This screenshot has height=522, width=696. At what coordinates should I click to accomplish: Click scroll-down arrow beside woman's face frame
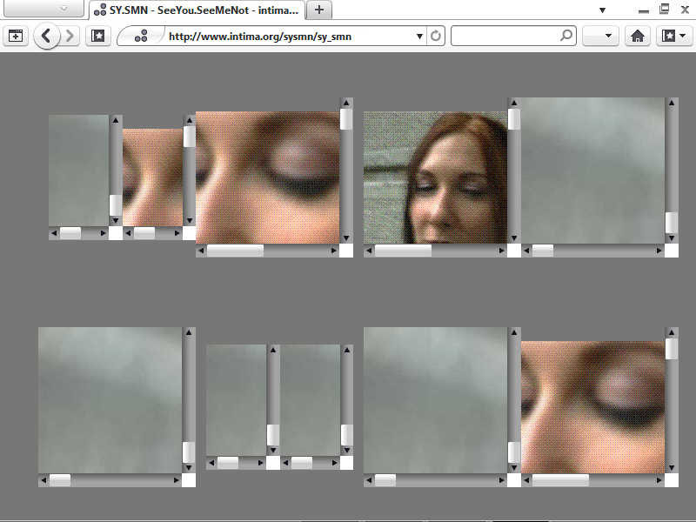point(514,237)
